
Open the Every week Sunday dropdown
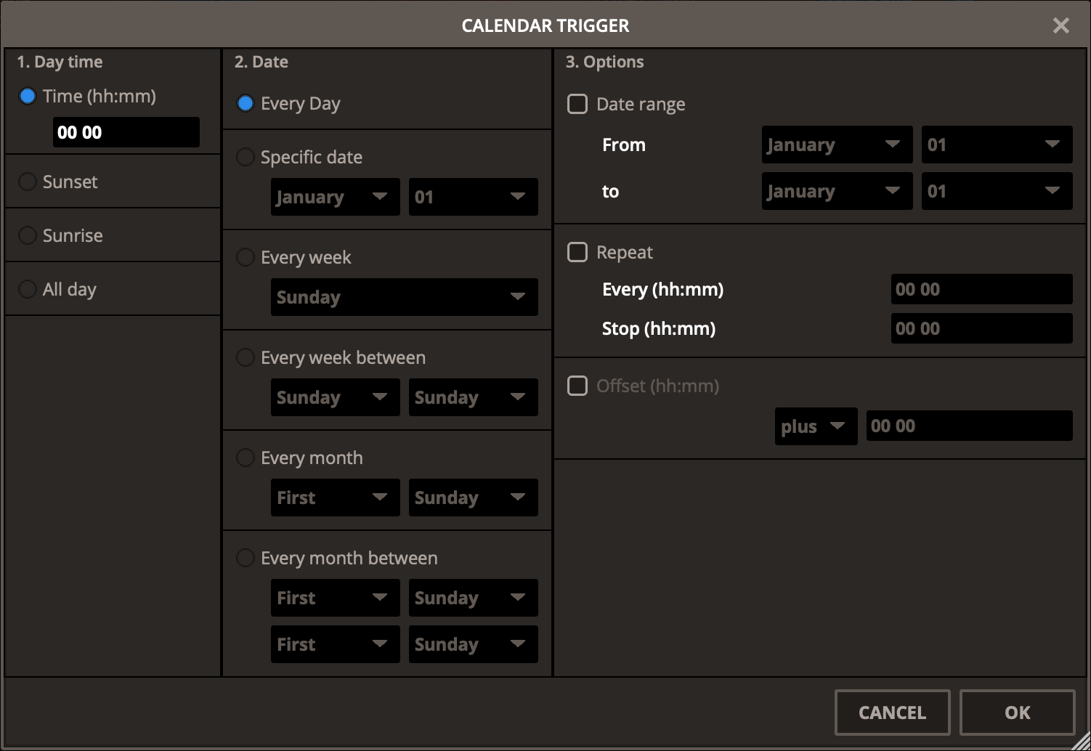[x=404, y=297]
